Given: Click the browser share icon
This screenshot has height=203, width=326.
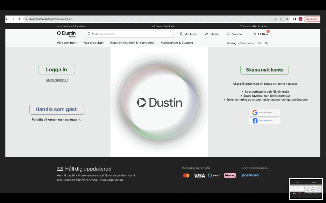Looking at the screenshot, I should pyautogui.click(x=281, y=19).
